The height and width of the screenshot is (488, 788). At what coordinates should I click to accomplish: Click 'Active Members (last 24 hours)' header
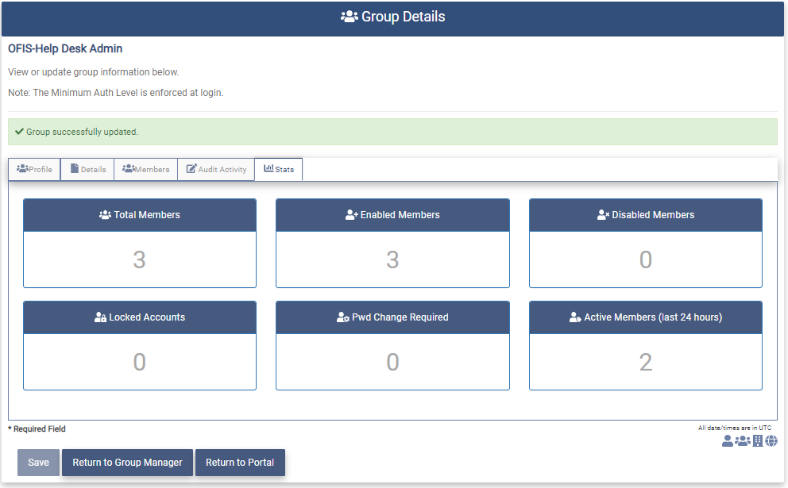(646, 317)
